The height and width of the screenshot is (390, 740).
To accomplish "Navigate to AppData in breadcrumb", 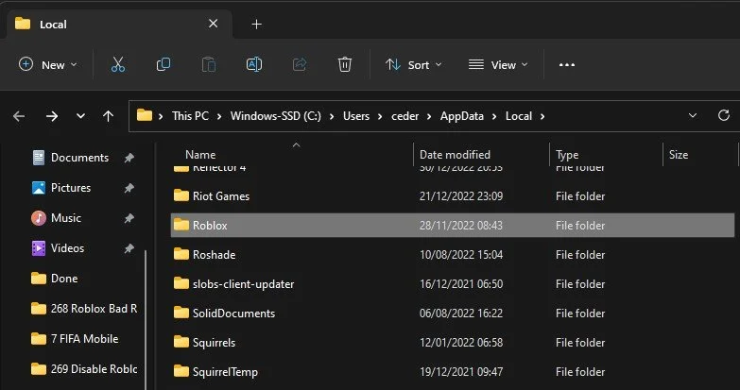I will pyautogui.click(x=462, y=116).
